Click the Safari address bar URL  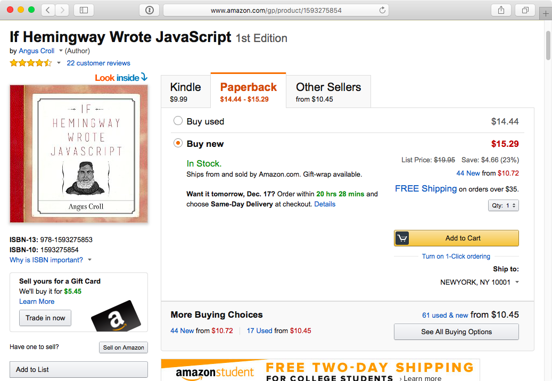pyautogui.click(x=276, y=10)
